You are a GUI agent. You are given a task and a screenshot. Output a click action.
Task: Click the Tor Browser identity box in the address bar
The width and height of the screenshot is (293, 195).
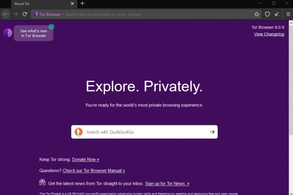click(47, 14)
